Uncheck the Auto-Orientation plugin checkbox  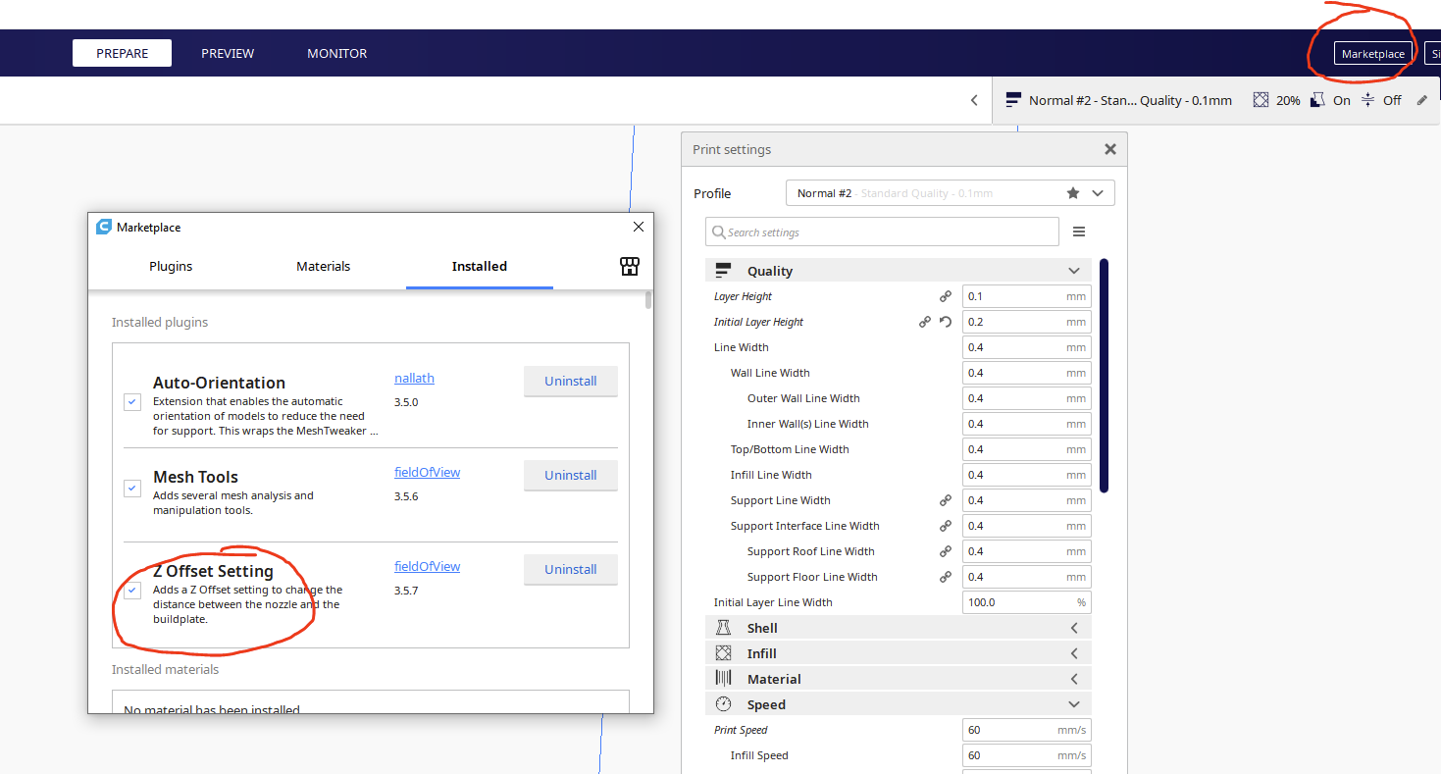point(132,401)
